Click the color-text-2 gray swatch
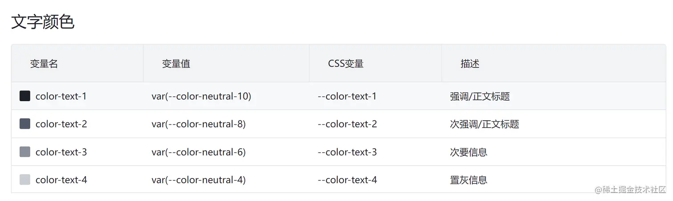 click(x=25, y=124)
